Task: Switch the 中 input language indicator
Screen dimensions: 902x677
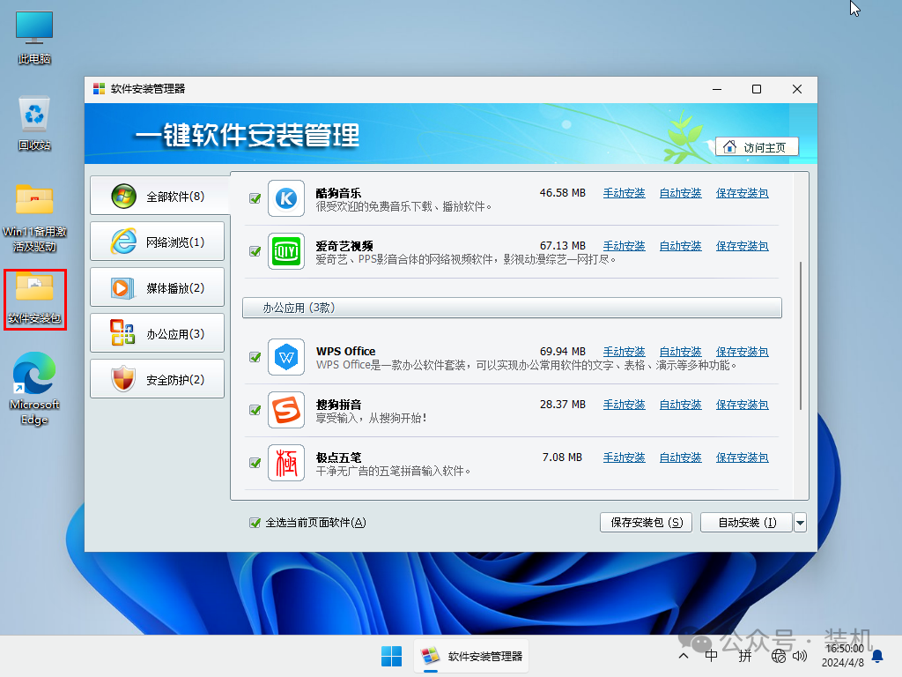Action: pos(712,656)
